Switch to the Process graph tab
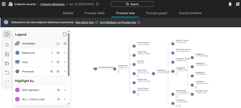 tap(157, 13)
